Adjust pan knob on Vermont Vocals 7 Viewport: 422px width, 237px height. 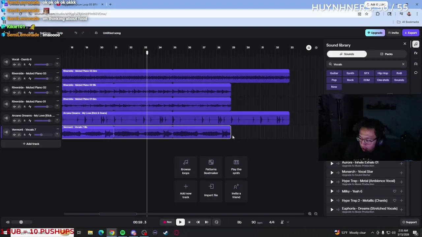click(x=57, y=134)
